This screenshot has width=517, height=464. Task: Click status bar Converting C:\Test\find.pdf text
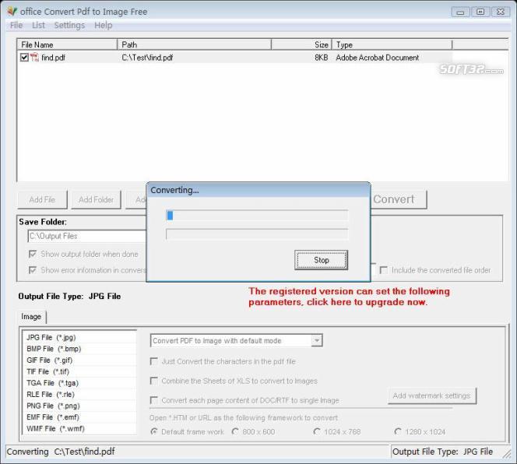pyautogui.click(x=61, y=452)
